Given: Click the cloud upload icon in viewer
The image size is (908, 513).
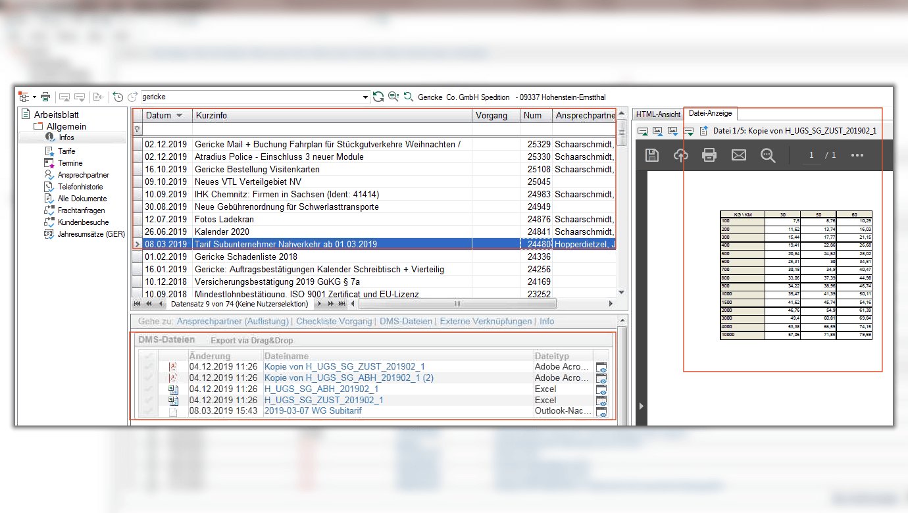Looking at the screenshot, I should (680, 155).
